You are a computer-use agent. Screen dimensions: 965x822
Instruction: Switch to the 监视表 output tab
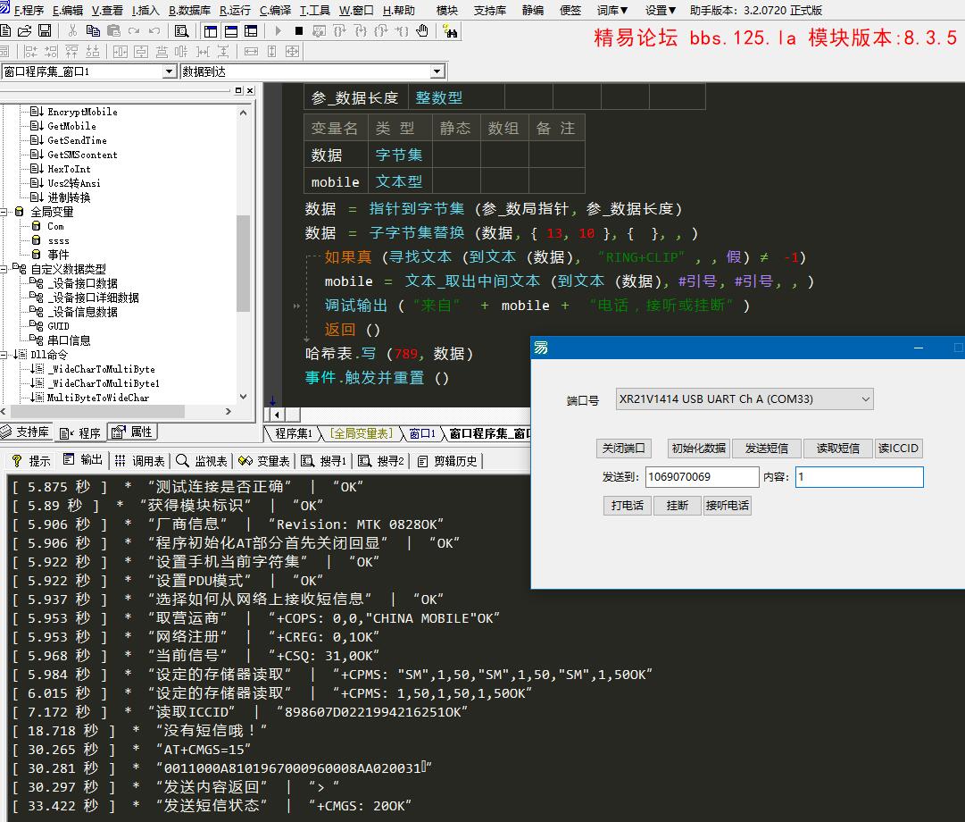point(202,461)
